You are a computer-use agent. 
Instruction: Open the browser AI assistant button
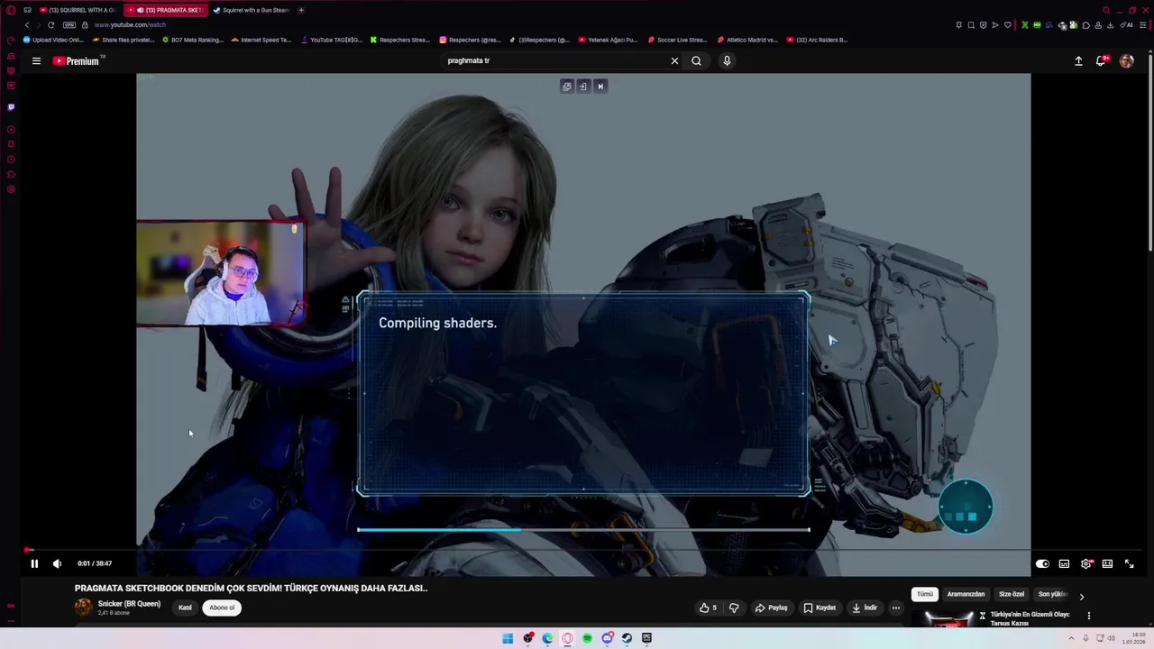click(1128, 25)
